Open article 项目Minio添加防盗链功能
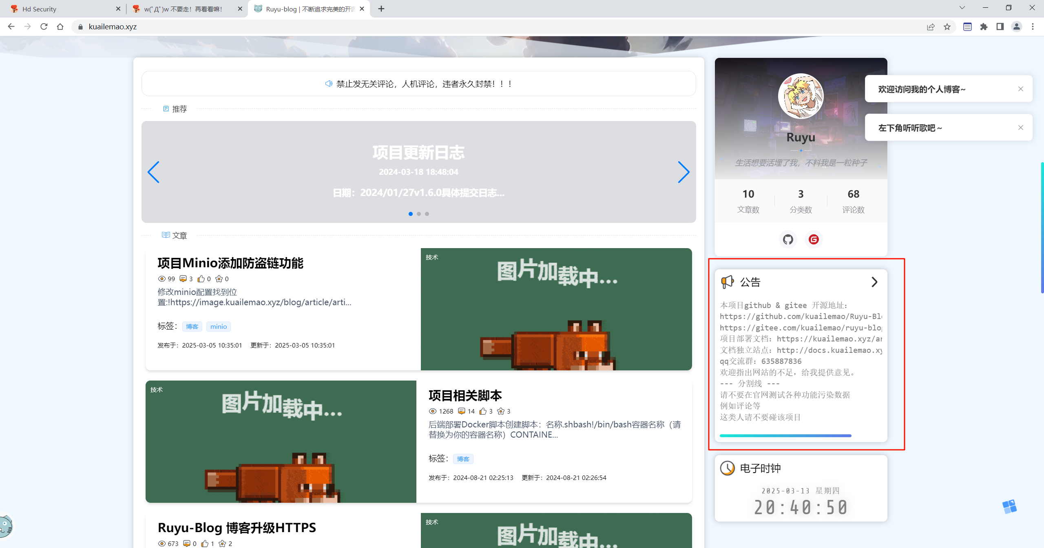 coord(230,263)
